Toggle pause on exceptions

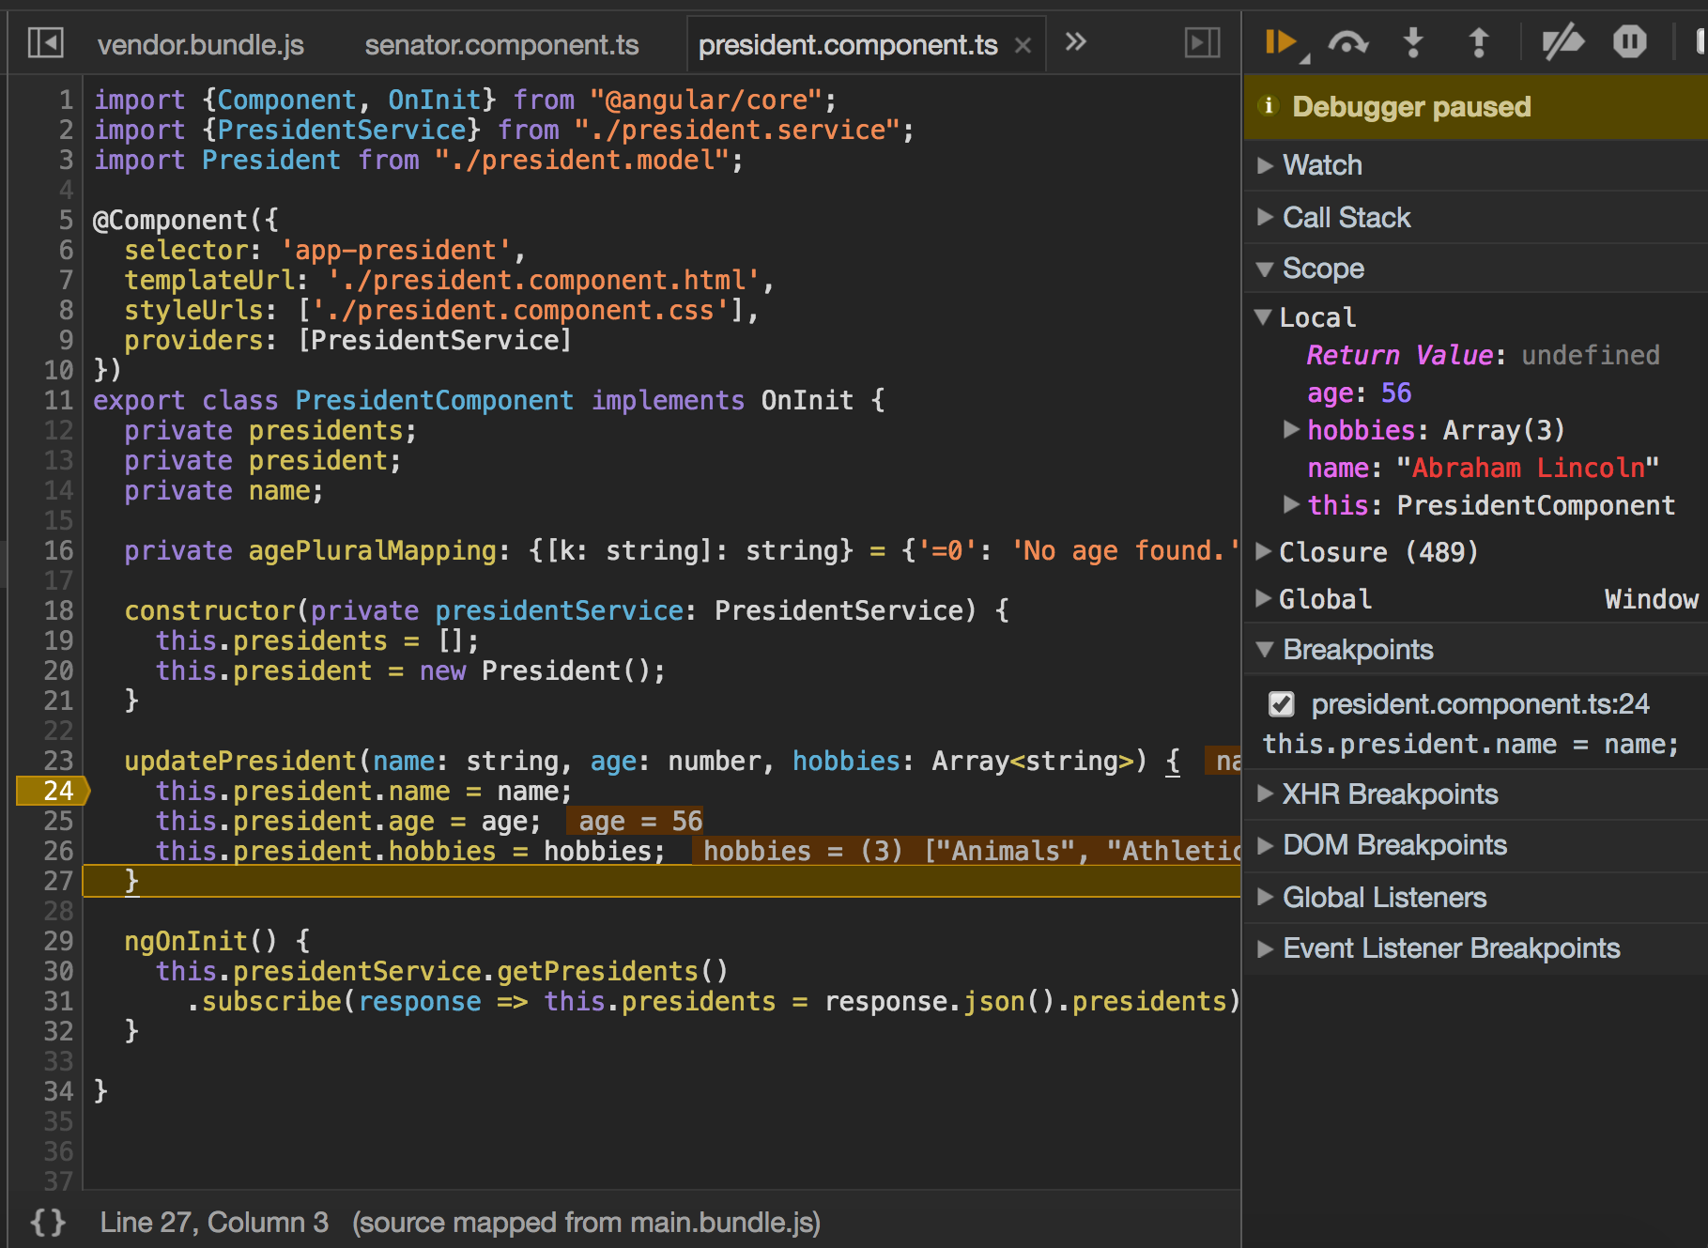1629,42
